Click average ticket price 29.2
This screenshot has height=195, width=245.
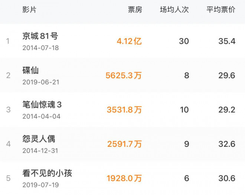[227, 110]
